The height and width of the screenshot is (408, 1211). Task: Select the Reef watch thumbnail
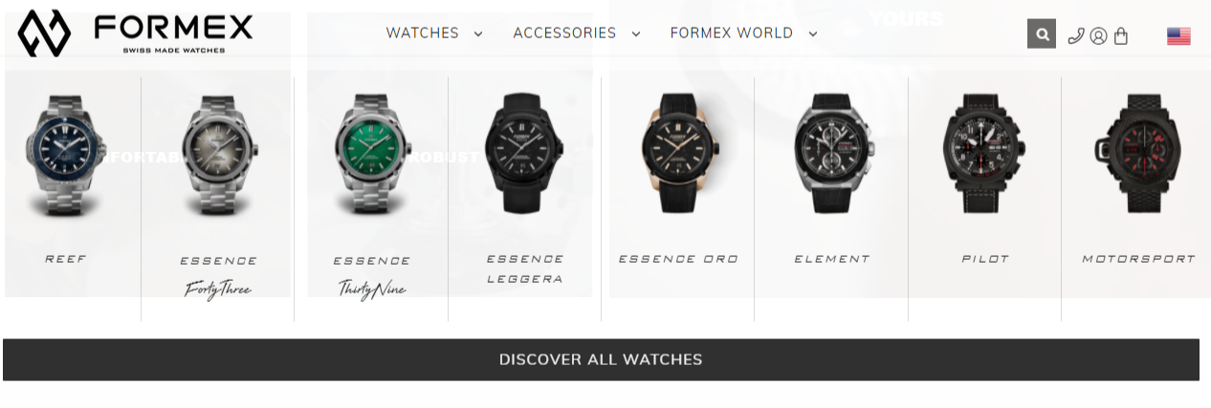tap(65, 153)
